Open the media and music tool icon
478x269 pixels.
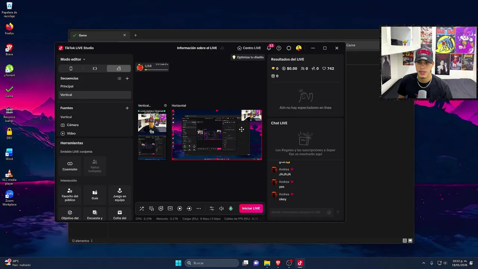coord(151,208)
